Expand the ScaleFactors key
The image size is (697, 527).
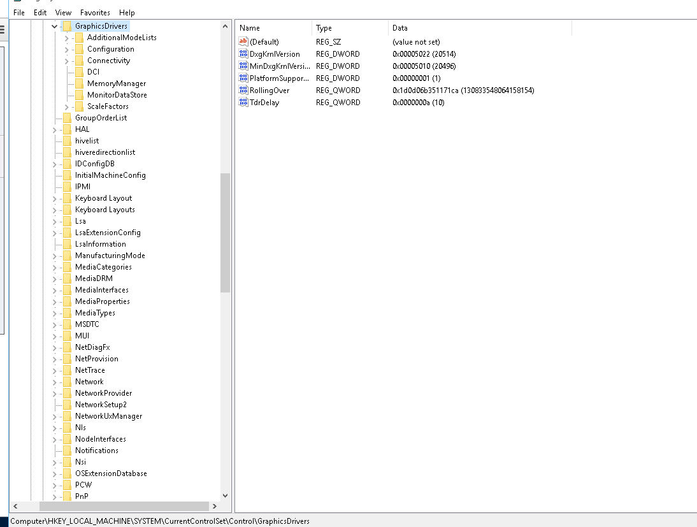[67, 107]
